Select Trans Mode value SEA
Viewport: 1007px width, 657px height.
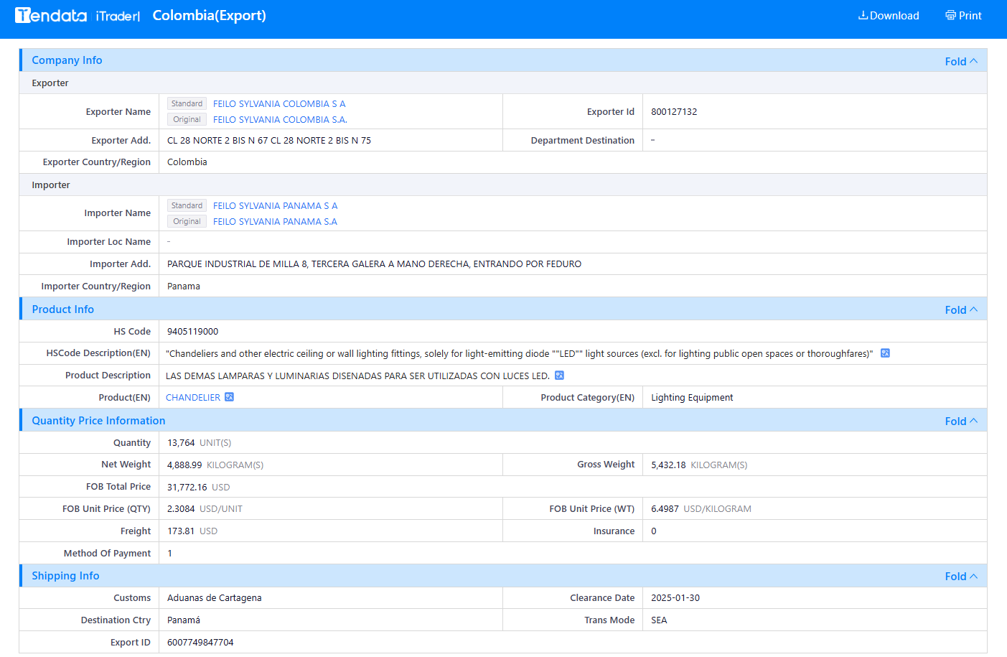(x=659, y=620)
